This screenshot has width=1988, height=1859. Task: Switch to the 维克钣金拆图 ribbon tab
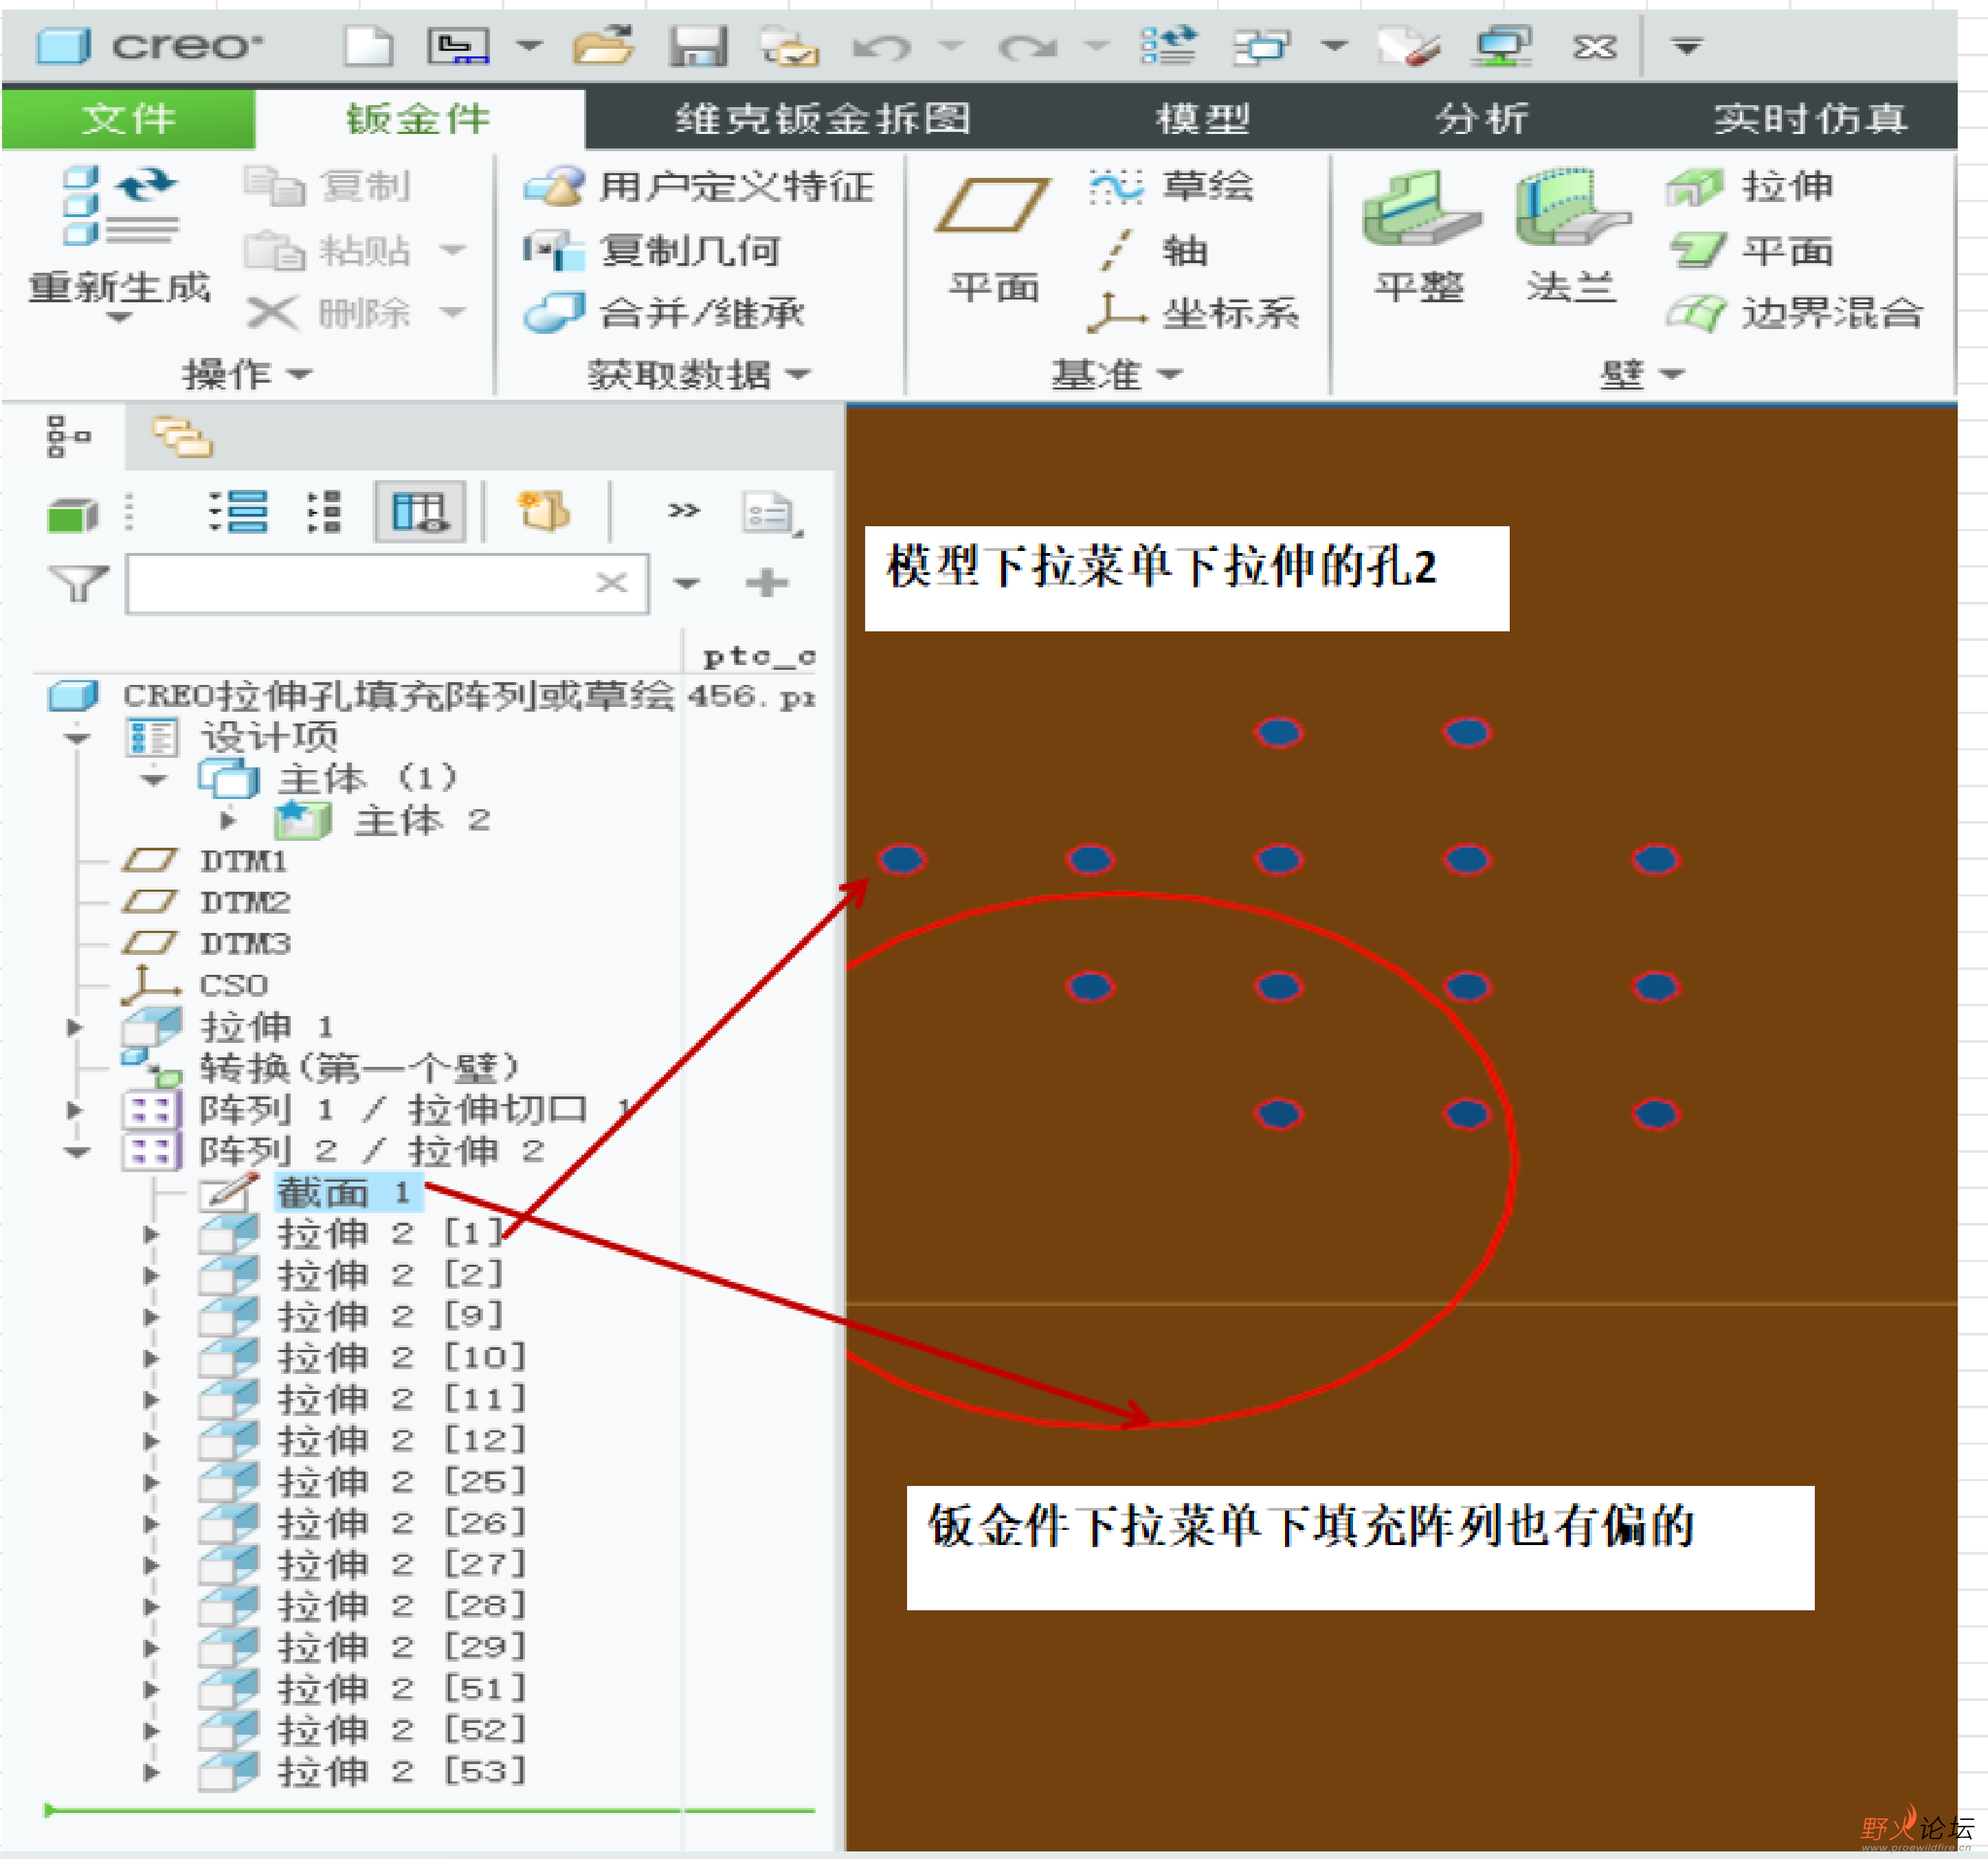pos(822,118)
